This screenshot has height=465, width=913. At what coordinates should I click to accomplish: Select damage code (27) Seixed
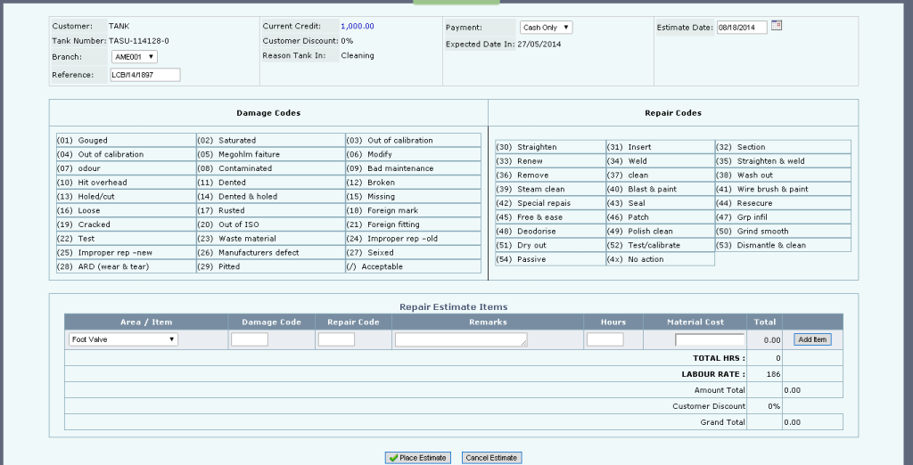tap(414, 252)
